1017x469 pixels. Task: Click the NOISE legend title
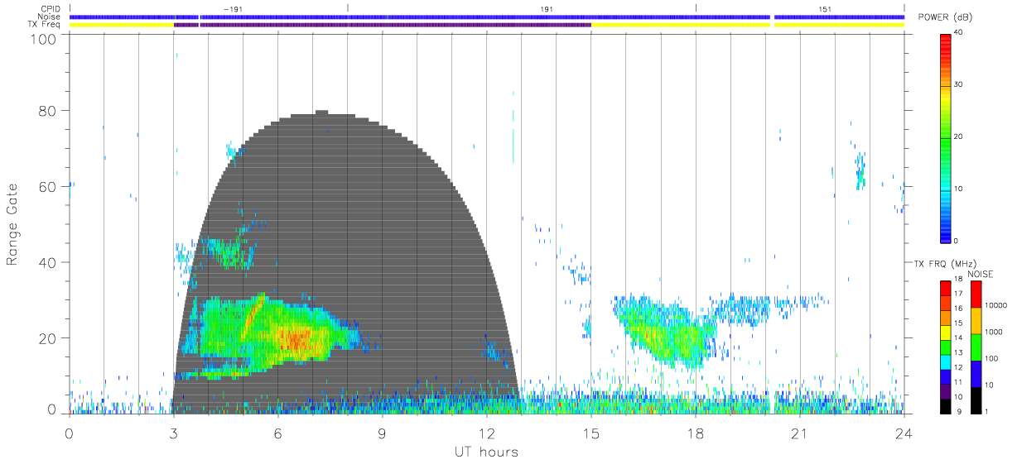980,274
